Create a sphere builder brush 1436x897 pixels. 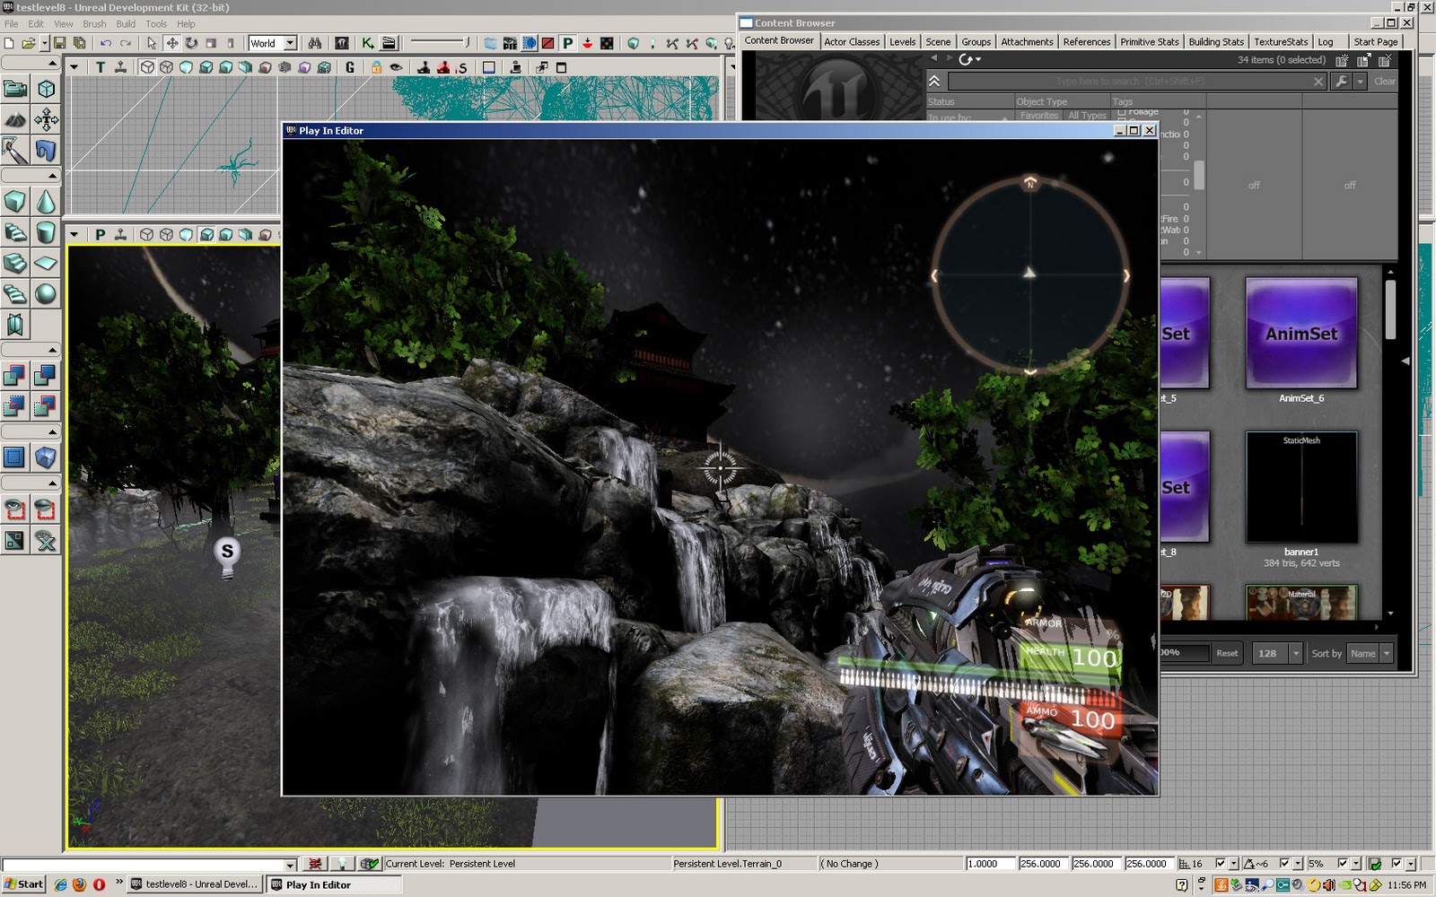46,293
